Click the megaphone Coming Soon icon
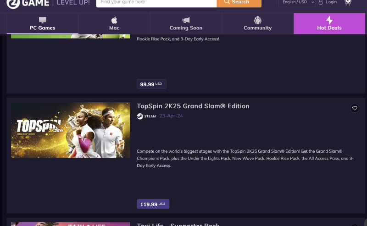The image size is (367, 226). (x=186, y=20)
